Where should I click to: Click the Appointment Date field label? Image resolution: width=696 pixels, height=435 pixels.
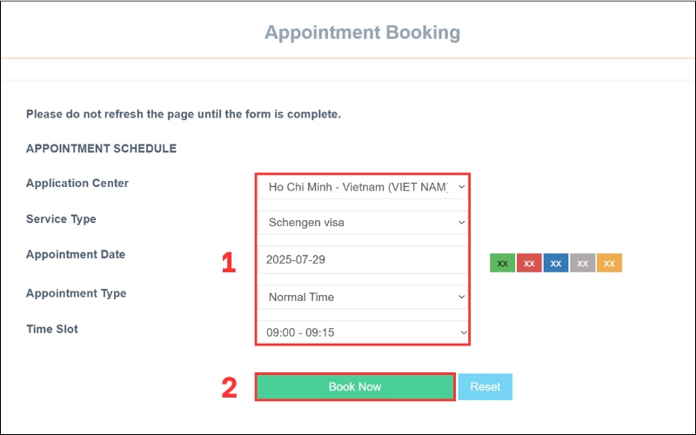point(76,255)
